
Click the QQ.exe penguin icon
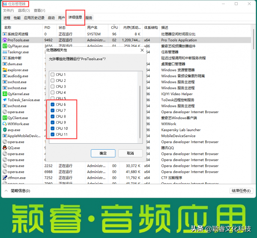pyautogui.click(x=5, y=148)
